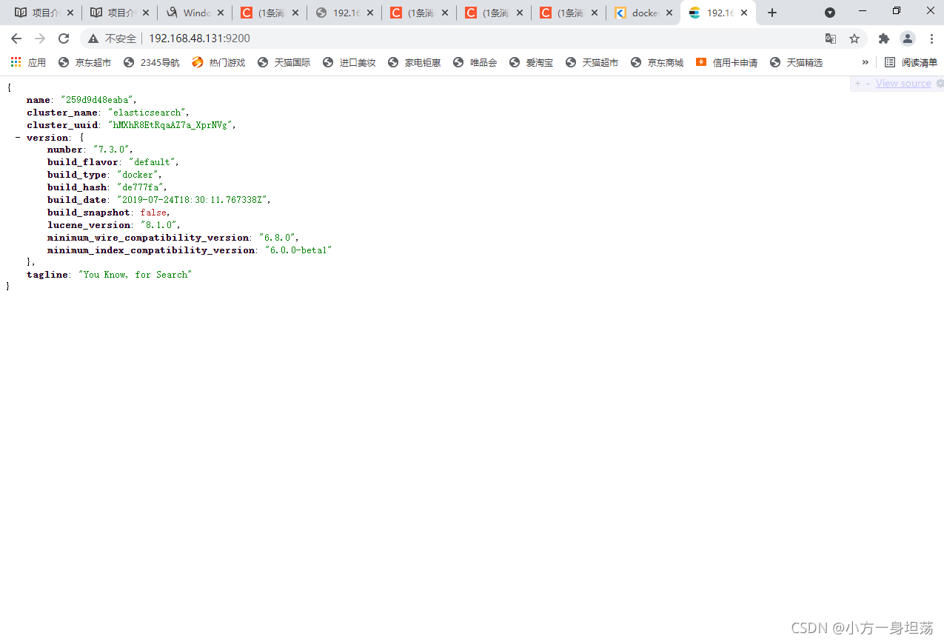Open the 家电钜惠 bookmark
This screenshot has width=944, height=642.
[414, 63]
